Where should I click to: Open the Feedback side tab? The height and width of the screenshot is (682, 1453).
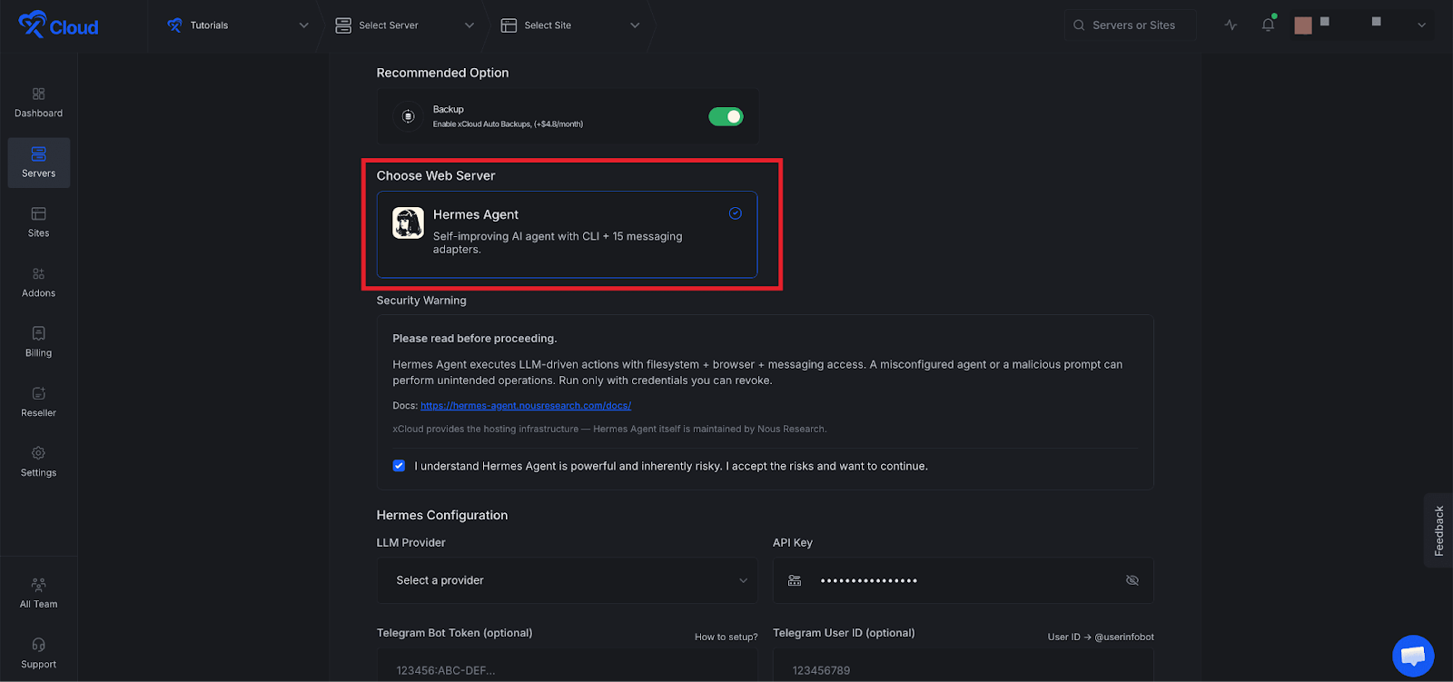tap(1438, 530)
